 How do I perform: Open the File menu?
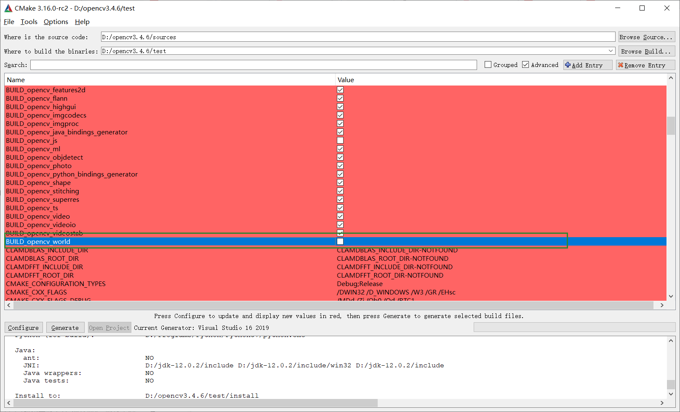click(x=9, y=22)
